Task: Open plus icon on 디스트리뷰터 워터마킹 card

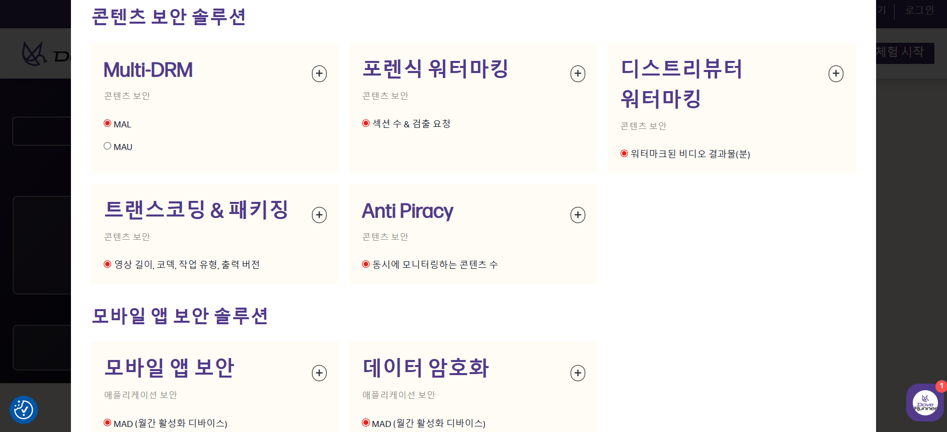Action: 836,74
